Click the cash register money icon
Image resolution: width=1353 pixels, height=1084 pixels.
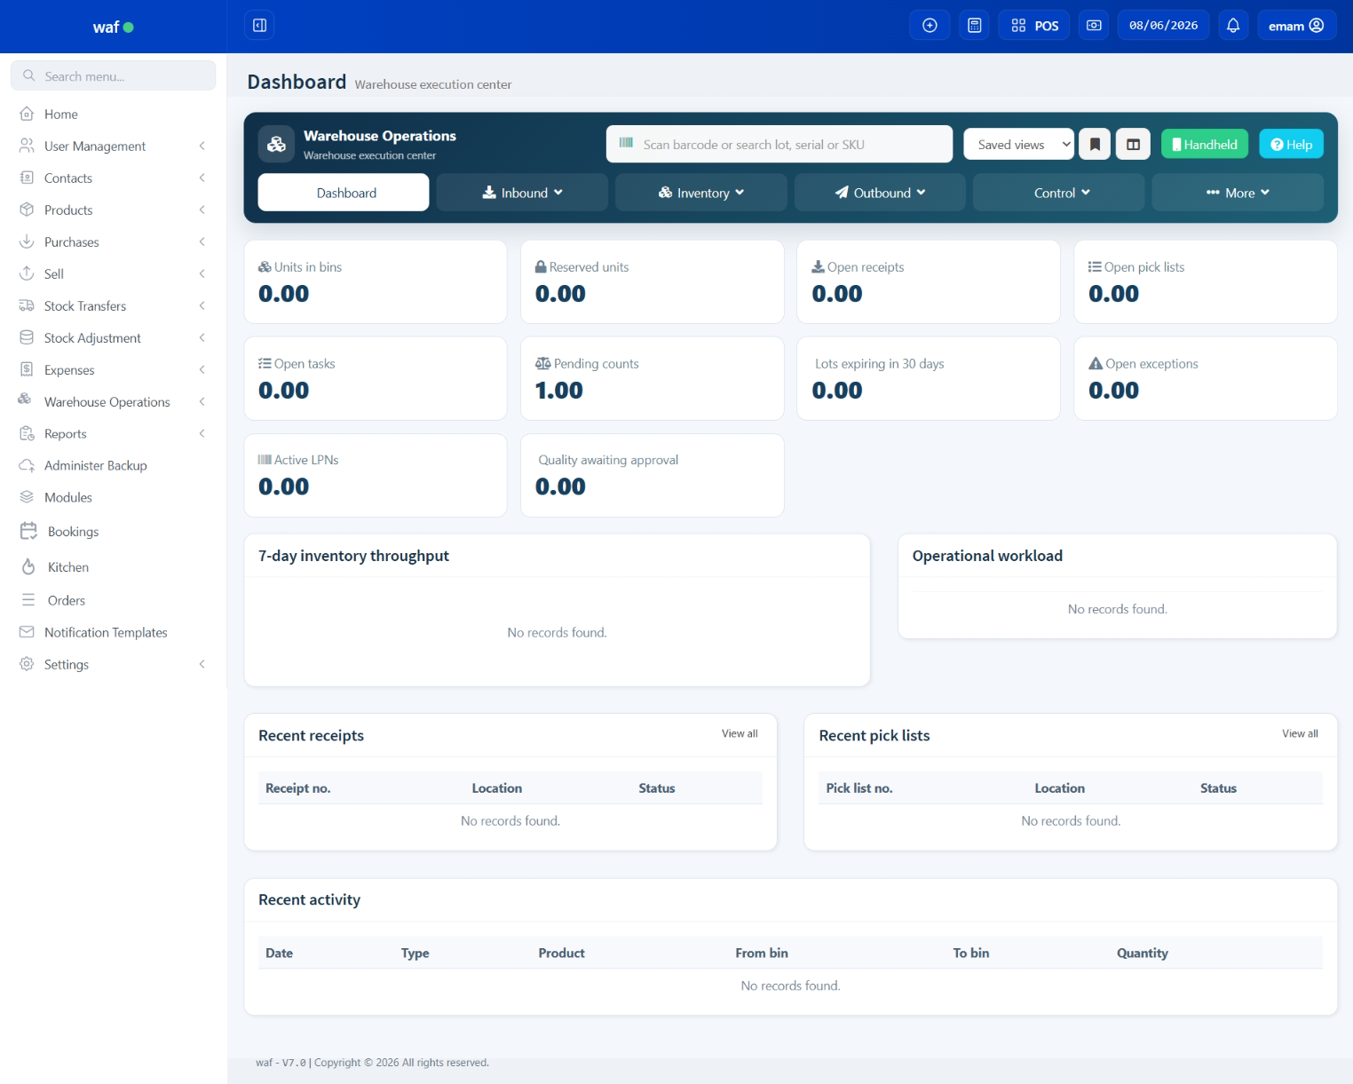[1094, 26]
